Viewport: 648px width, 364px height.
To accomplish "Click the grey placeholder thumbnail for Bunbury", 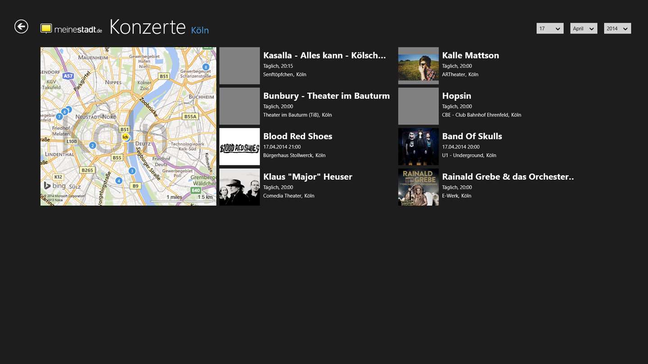I will [x=239, y=106].
